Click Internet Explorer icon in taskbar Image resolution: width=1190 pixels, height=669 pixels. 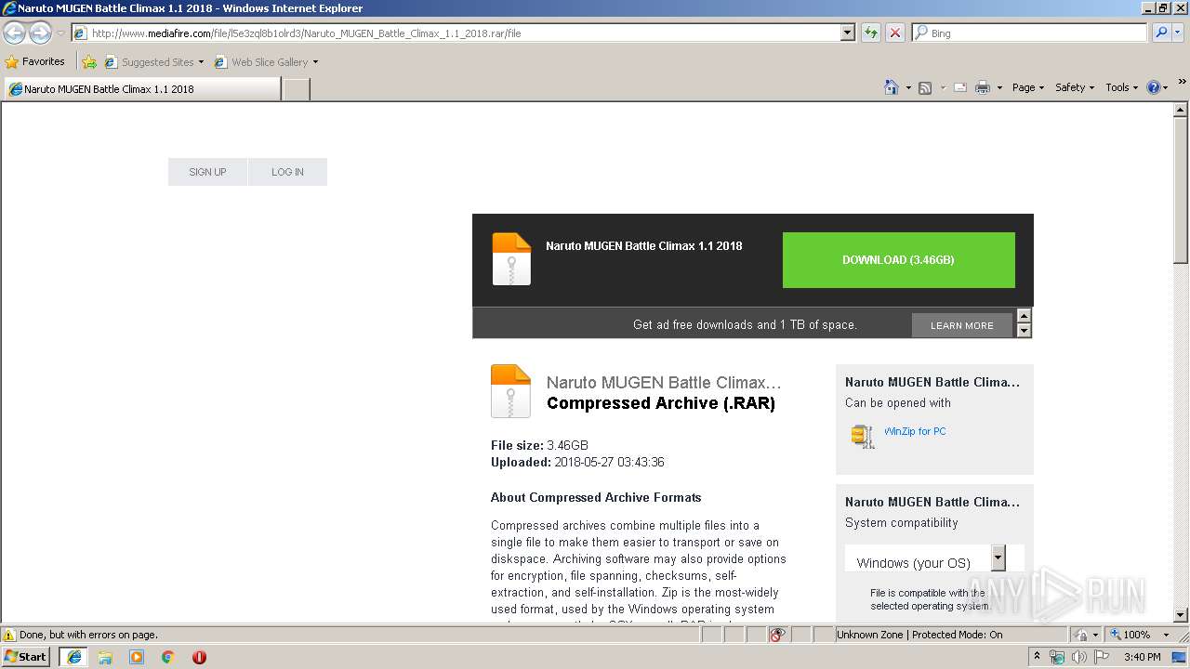point(74,657)
